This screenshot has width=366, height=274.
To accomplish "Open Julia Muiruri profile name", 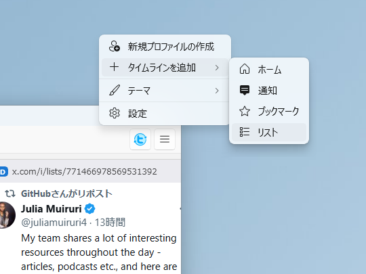I will (x=52, y=209).
